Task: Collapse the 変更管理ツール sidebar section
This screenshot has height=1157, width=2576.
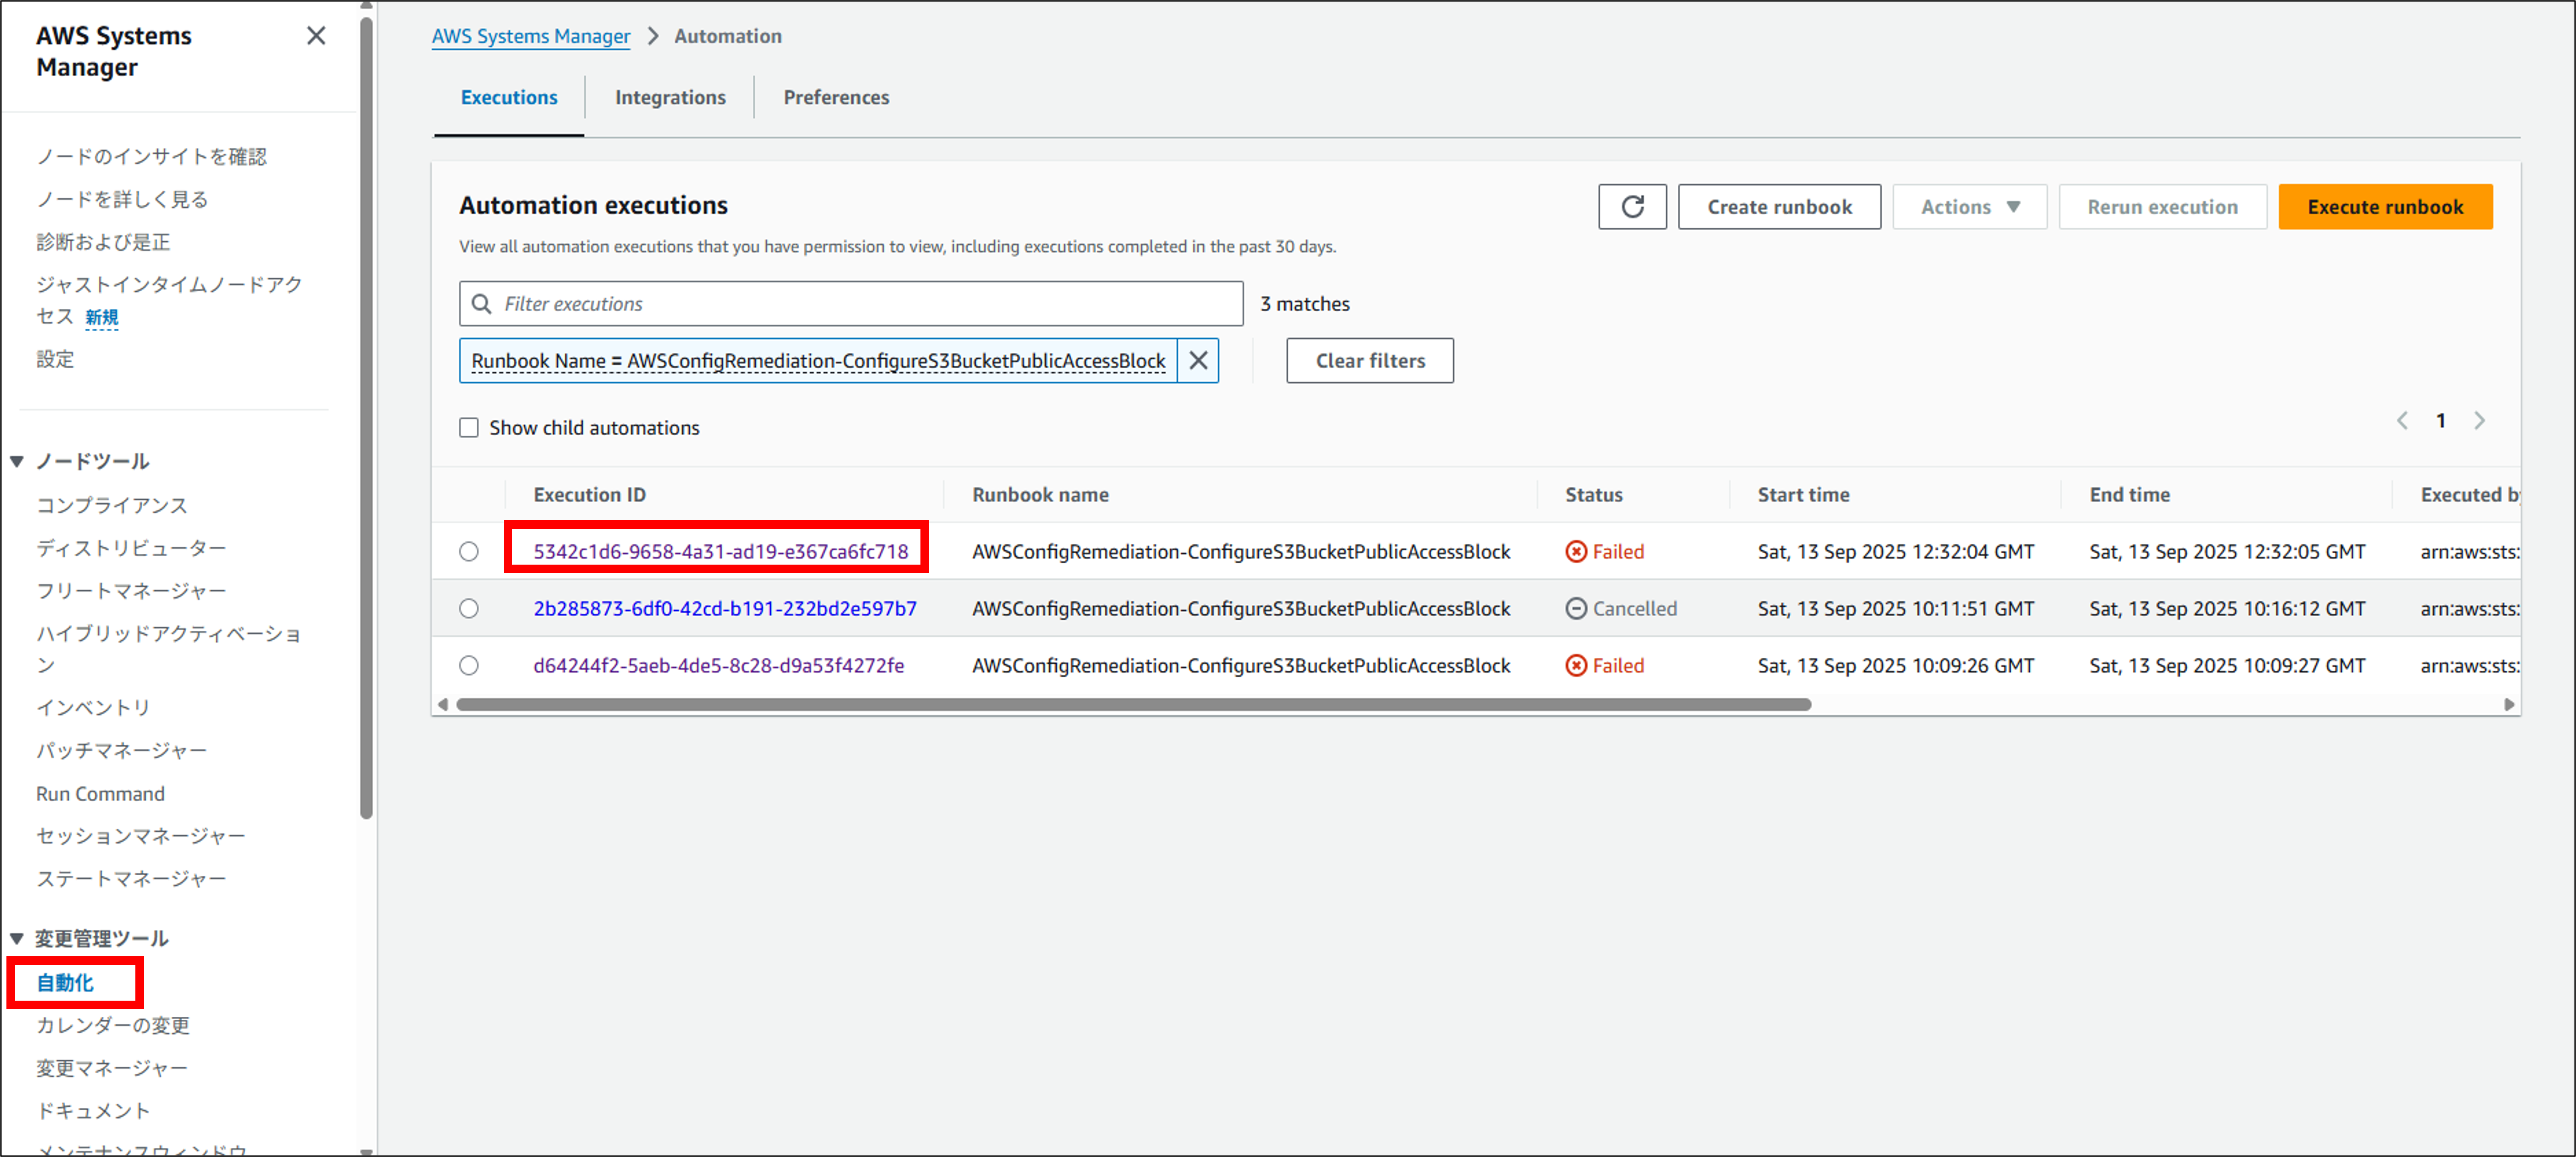Action: [17, 938]
